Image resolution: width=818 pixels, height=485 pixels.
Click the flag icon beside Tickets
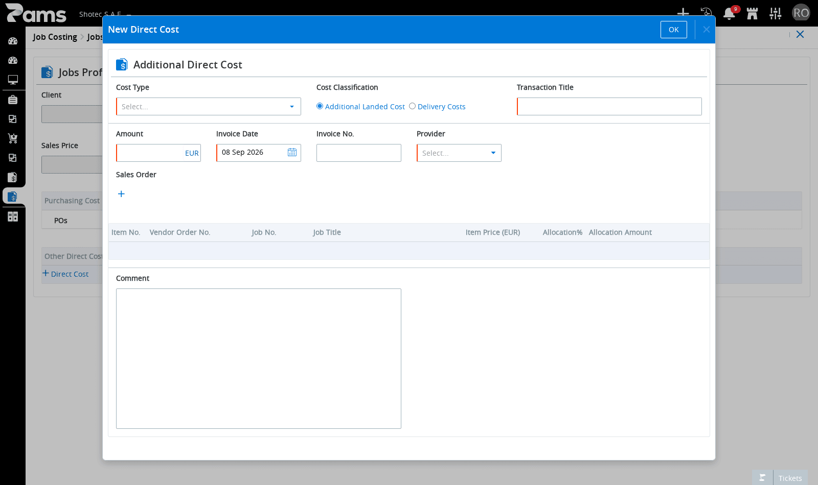pyautogui.click(x=762, y=478)
